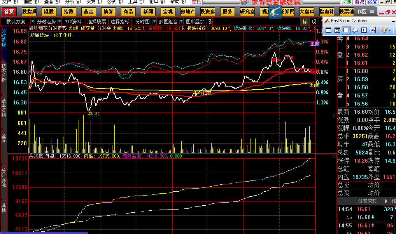Click the 路演 link at top right
Viewport: 396px width, 234px height.
[x=372, y=2]
